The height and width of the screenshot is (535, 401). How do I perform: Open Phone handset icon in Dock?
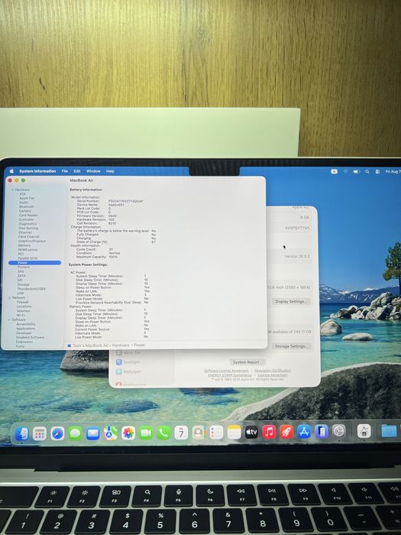click(x=163, y=433)
